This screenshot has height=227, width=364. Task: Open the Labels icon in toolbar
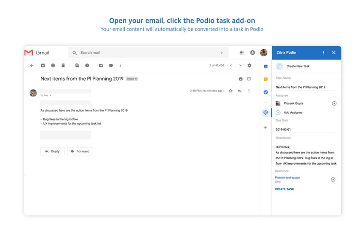click(x=111, y=65)
